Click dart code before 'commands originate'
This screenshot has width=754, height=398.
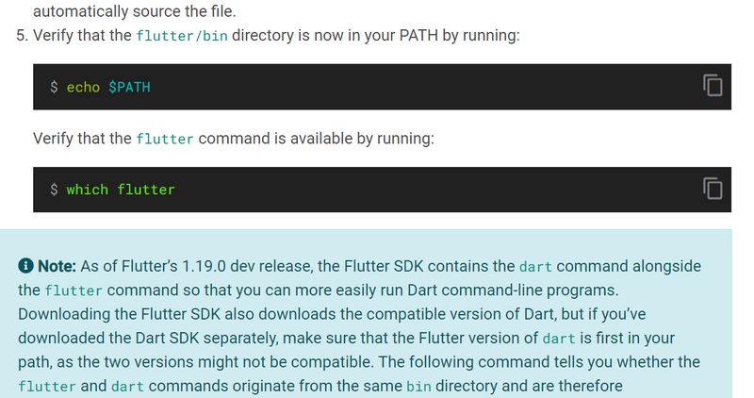(x=127, y=387)
